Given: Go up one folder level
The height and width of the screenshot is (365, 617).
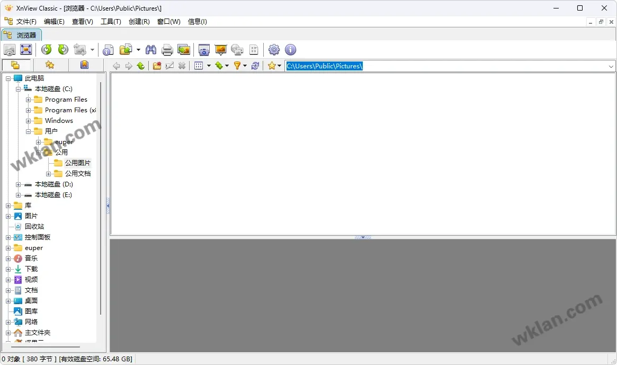Looking at the screenshot, I should click(x=141, y=66).
